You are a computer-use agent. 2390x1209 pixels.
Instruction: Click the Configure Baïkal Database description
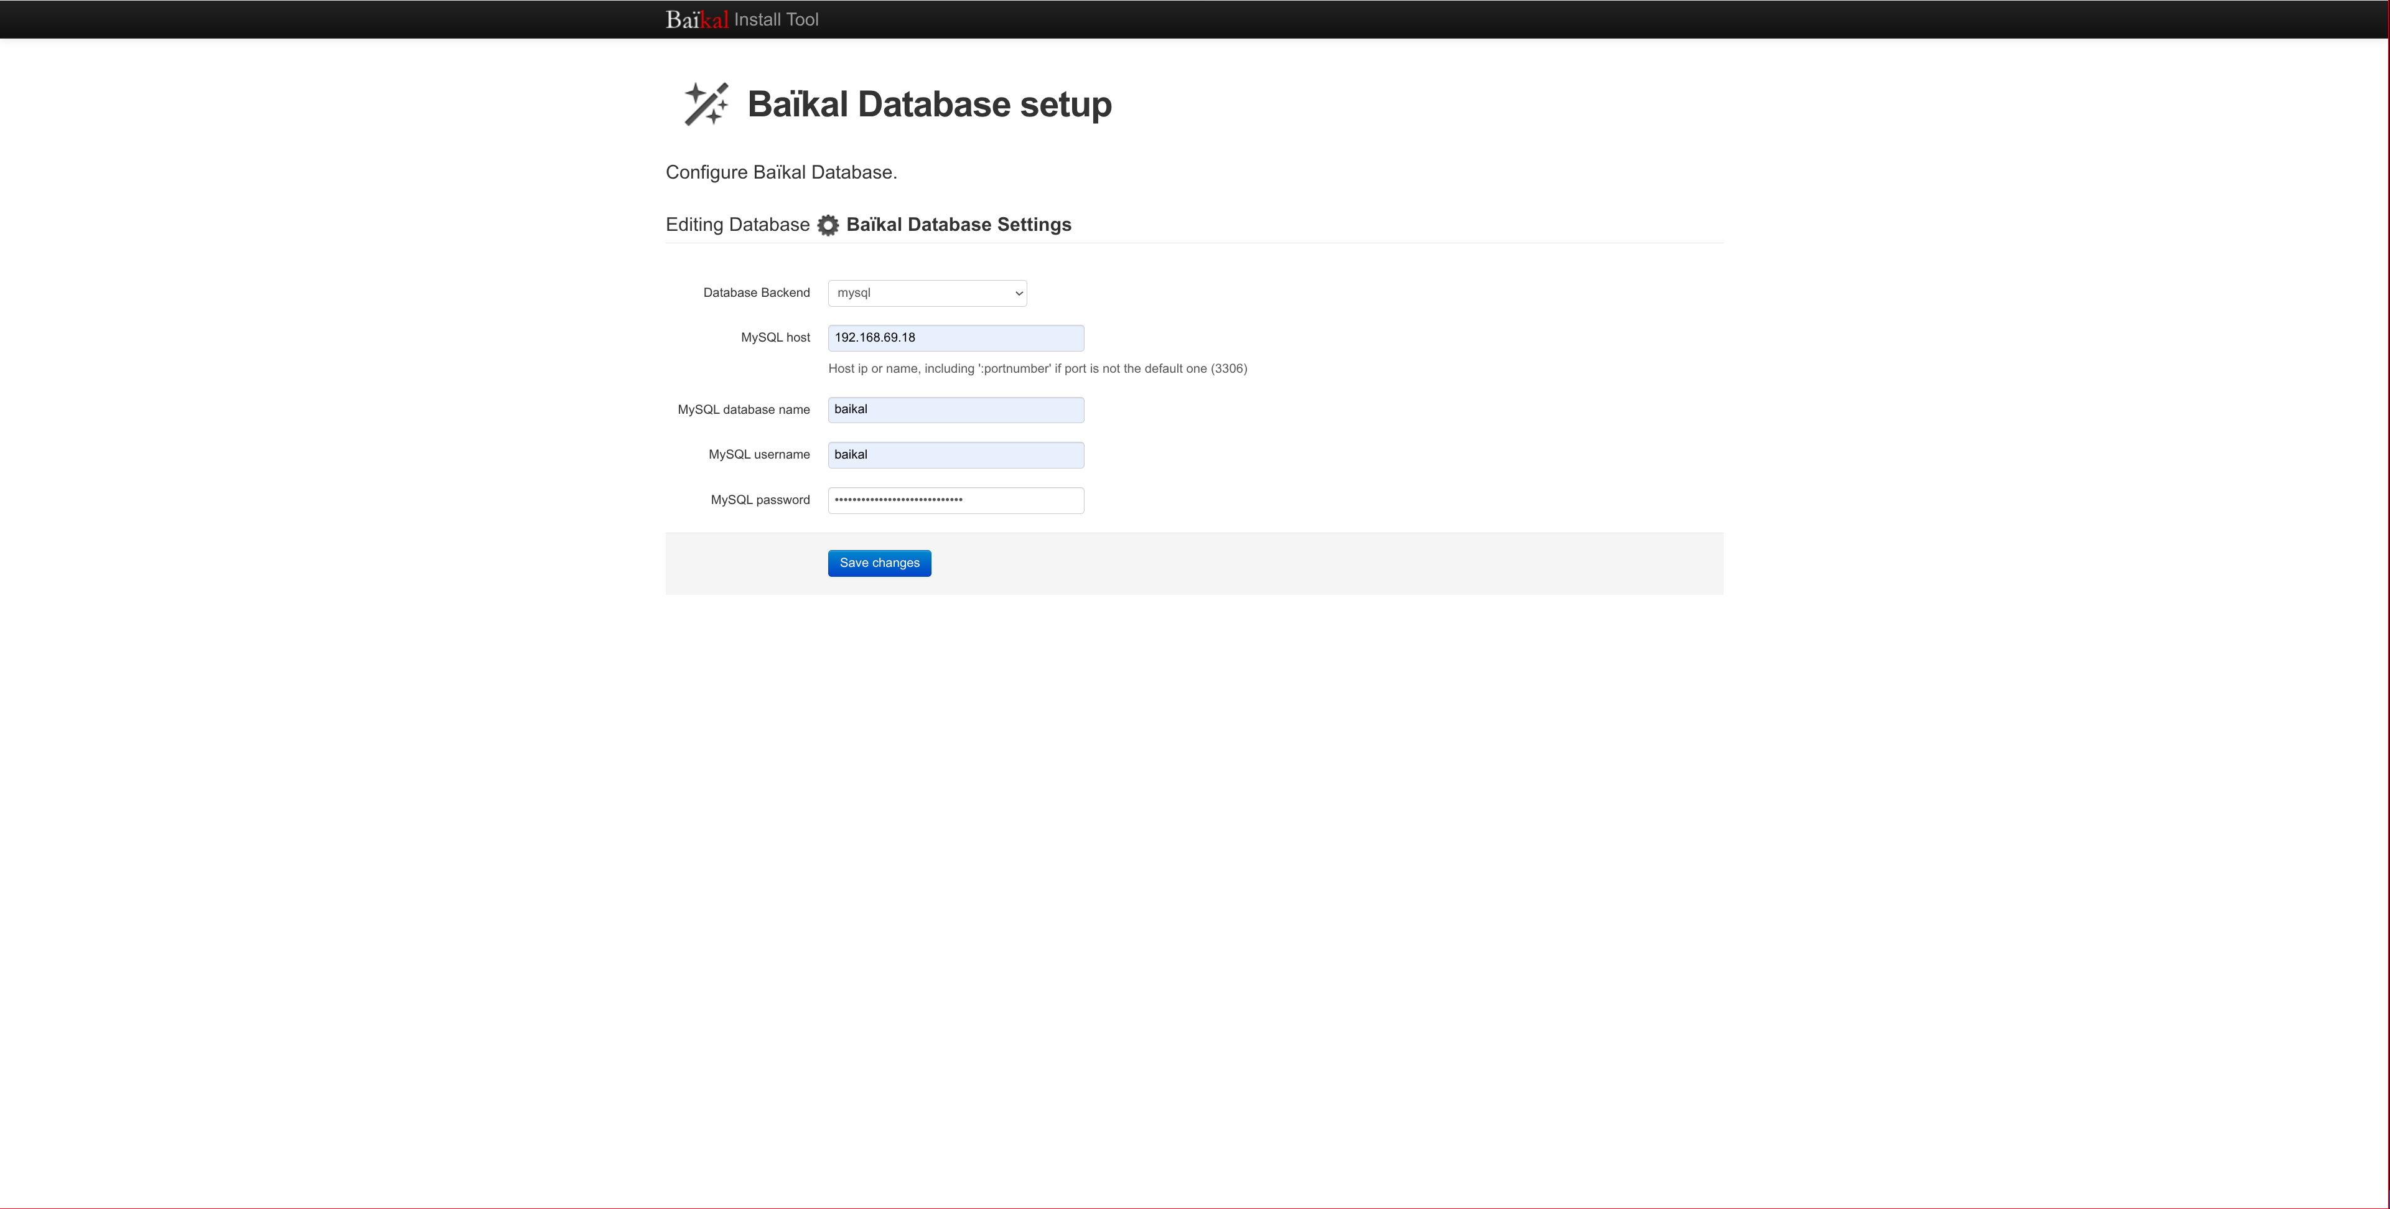pos(780,172)
